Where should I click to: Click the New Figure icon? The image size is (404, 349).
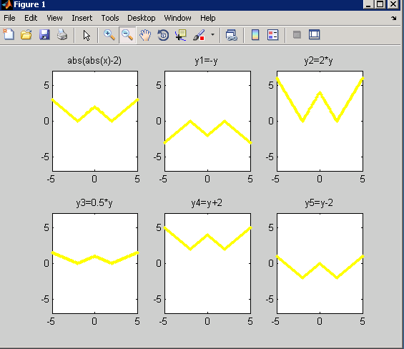[x=9, y=34]
